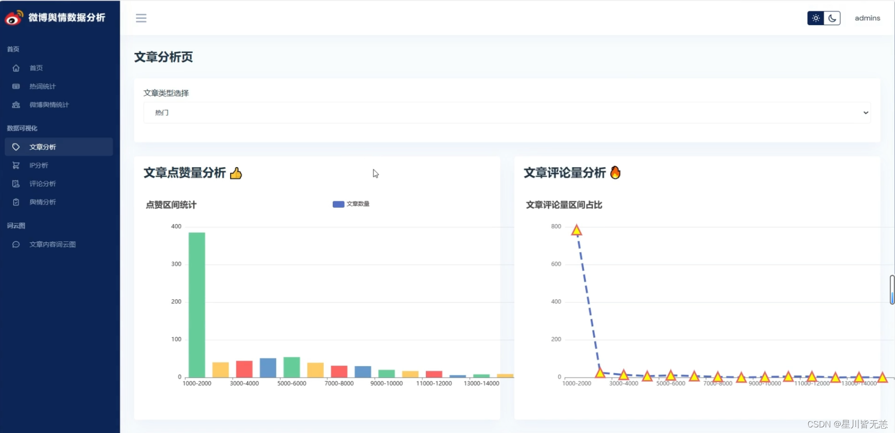Switch to light mode sun icon
895x433 pixels.
click(816, 18)
